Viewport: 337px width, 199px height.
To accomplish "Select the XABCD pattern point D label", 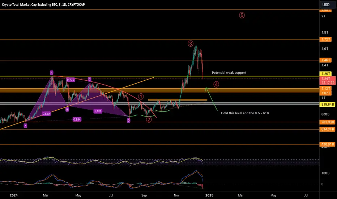I will 128,121.
